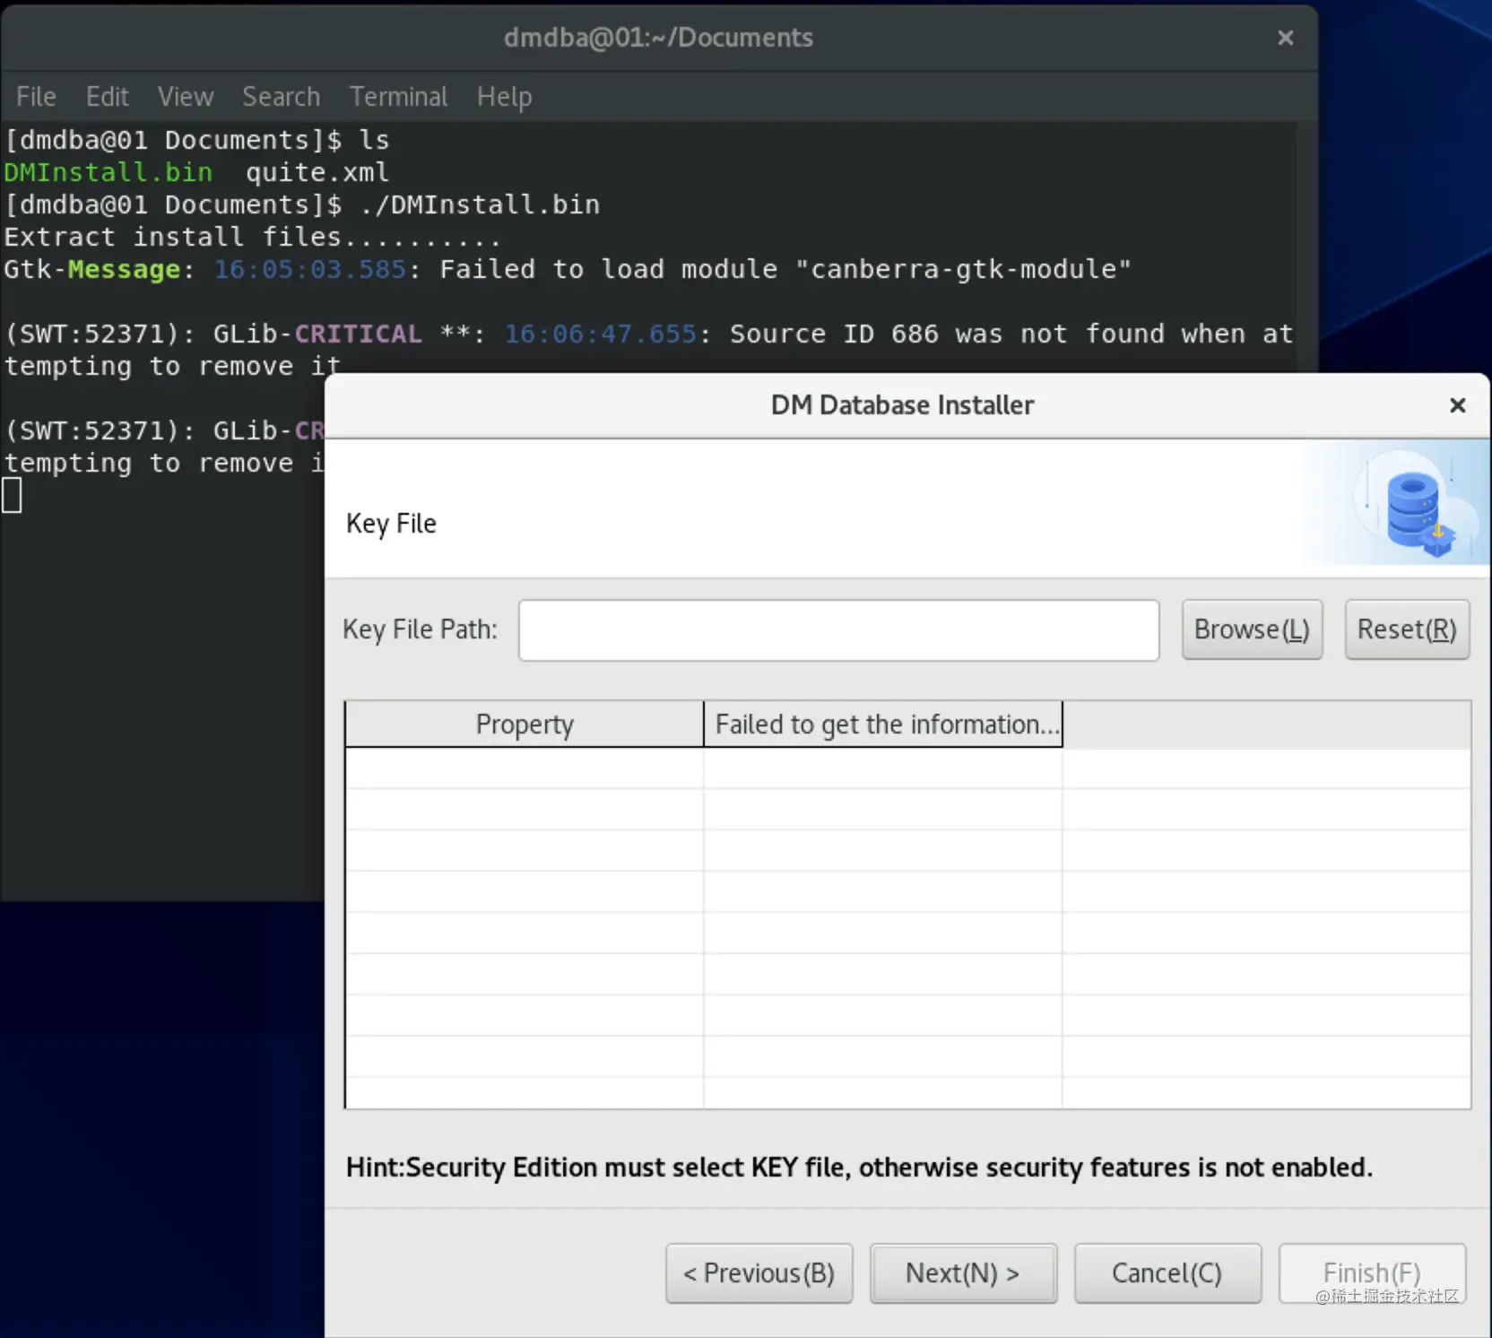
Task: Click the Hint text about Security Edition
Action: click(859, 1168)
